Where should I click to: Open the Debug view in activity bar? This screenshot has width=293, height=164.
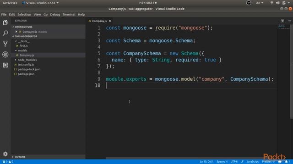[5, 55]
